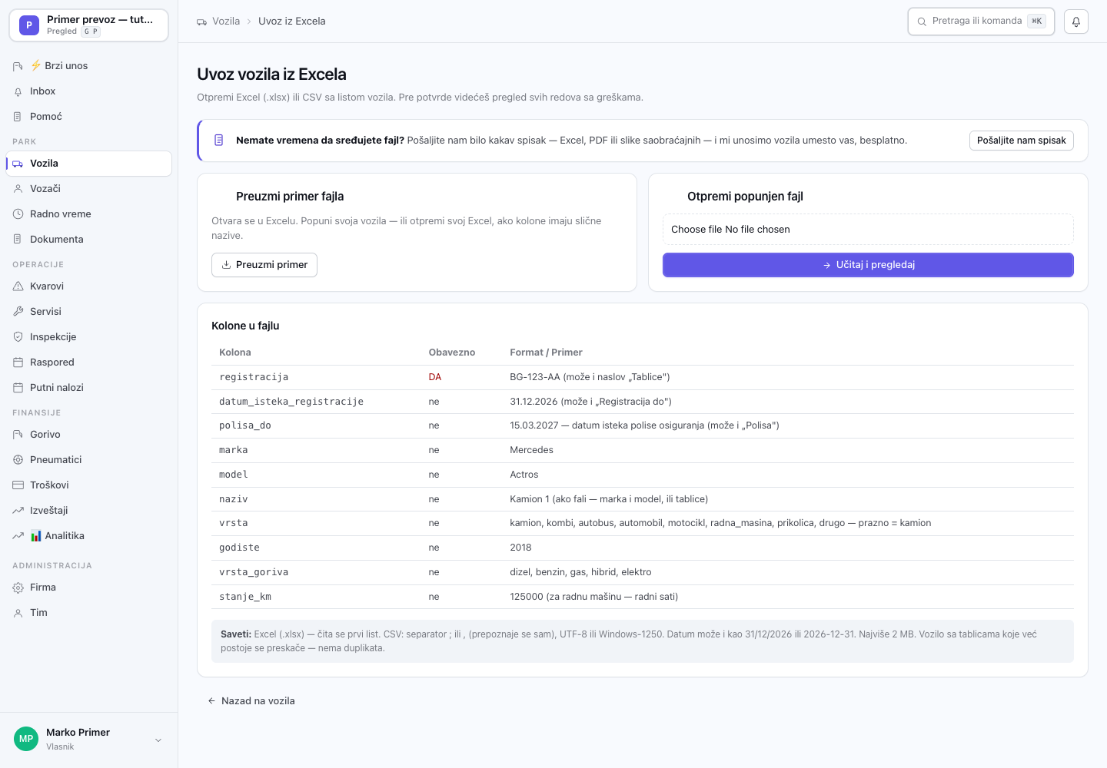The image size is (1107, 768).
Task: Click the Firma gear icon
Action: pyautogui.click(x=18, y=588)
